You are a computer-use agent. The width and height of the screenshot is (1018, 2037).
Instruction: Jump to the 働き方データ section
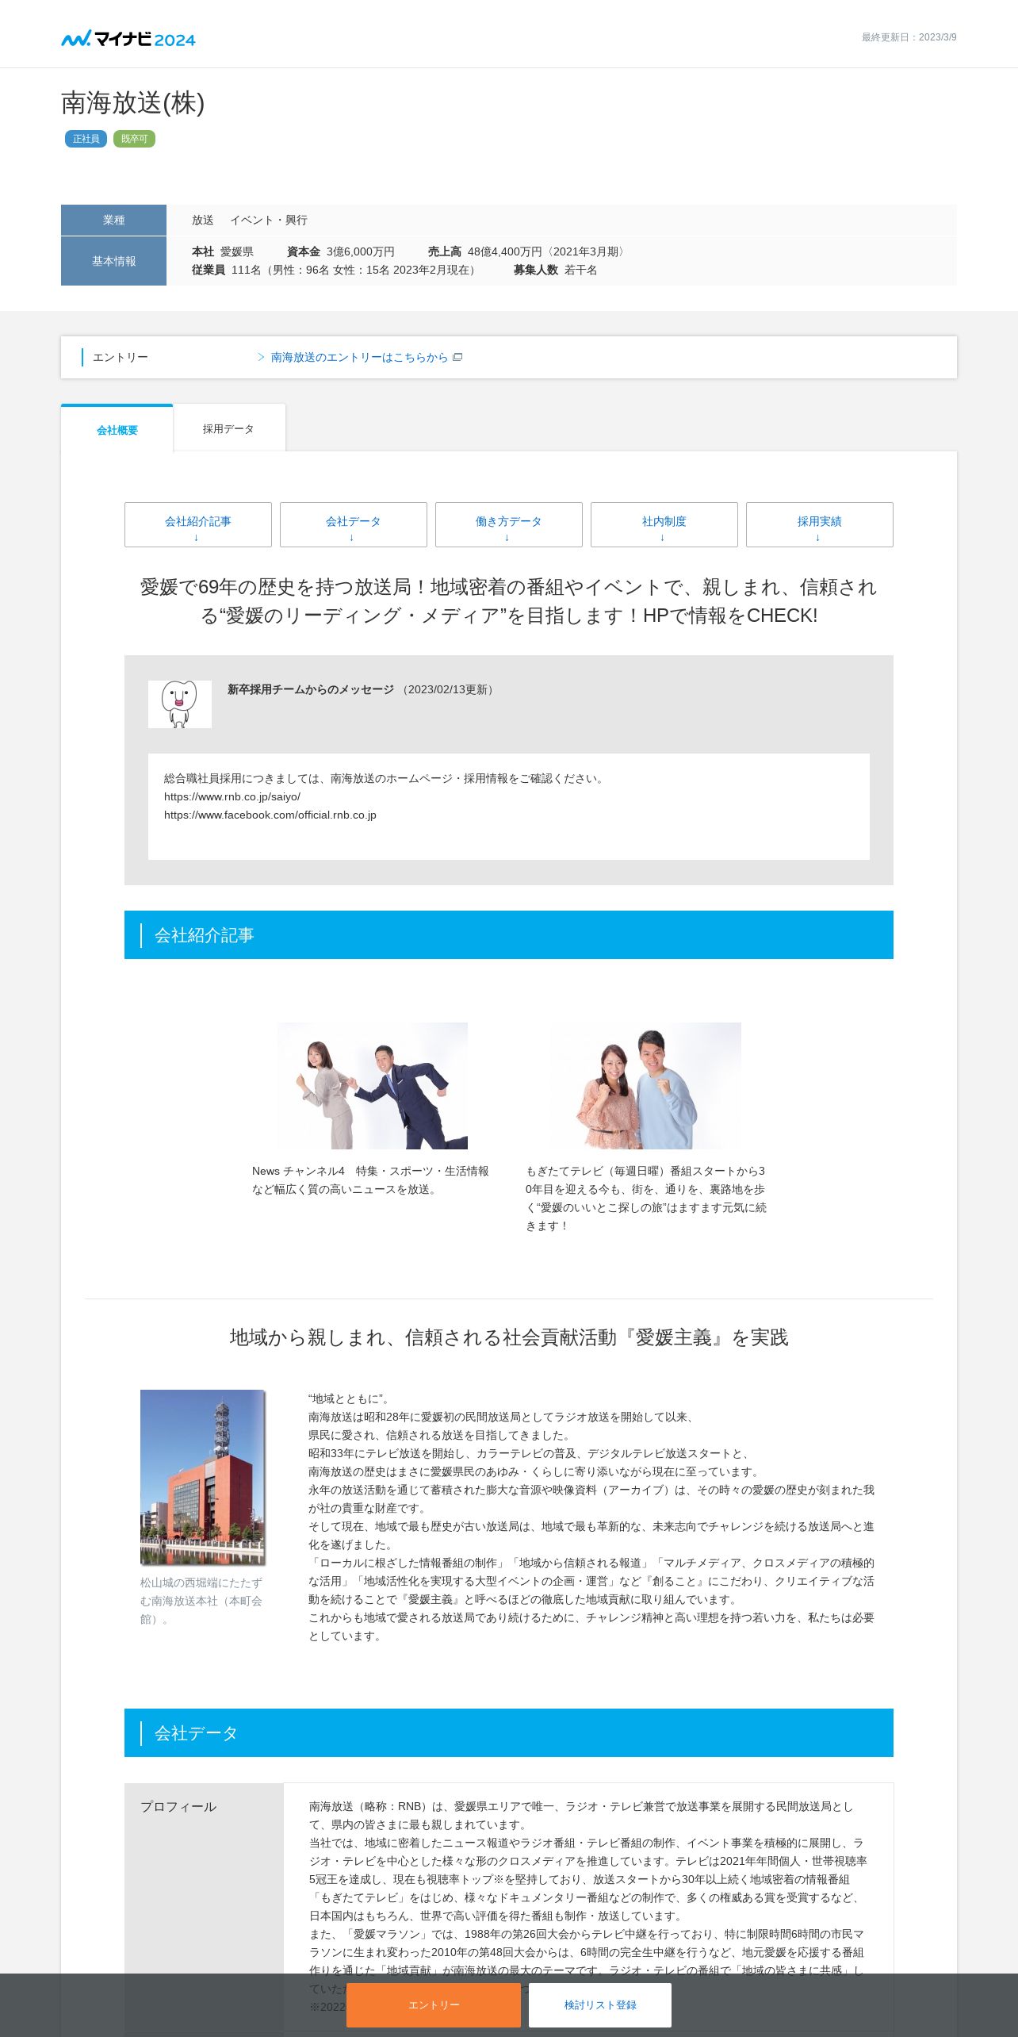coord(509,524)
